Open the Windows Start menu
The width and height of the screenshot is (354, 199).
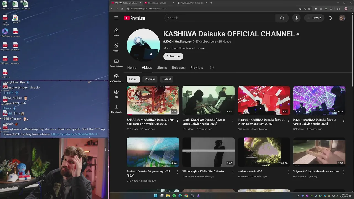pos(155,196)
